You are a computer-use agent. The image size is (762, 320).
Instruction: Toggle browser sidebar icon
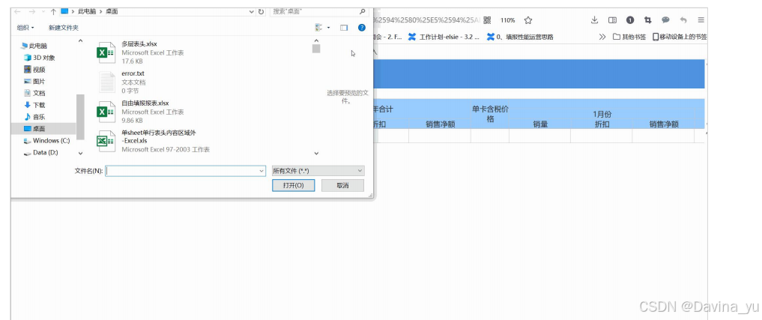(612, 20)
